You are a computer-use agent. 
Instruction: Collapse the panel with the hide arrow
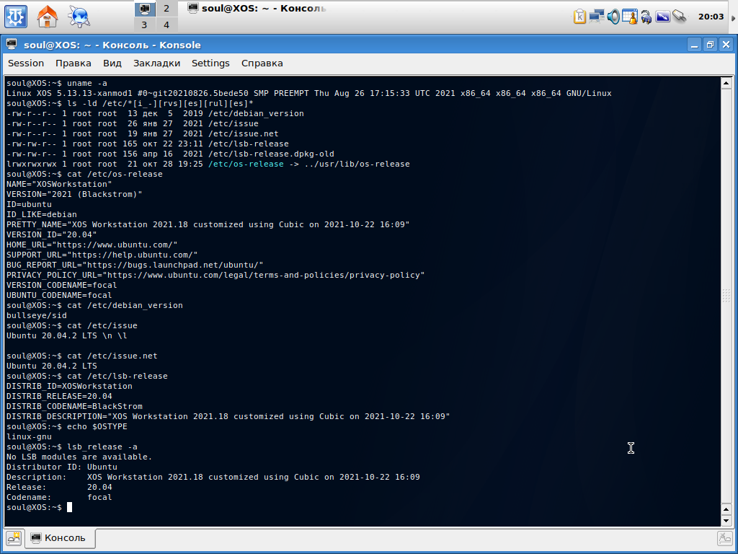click(x=733, y=17)
